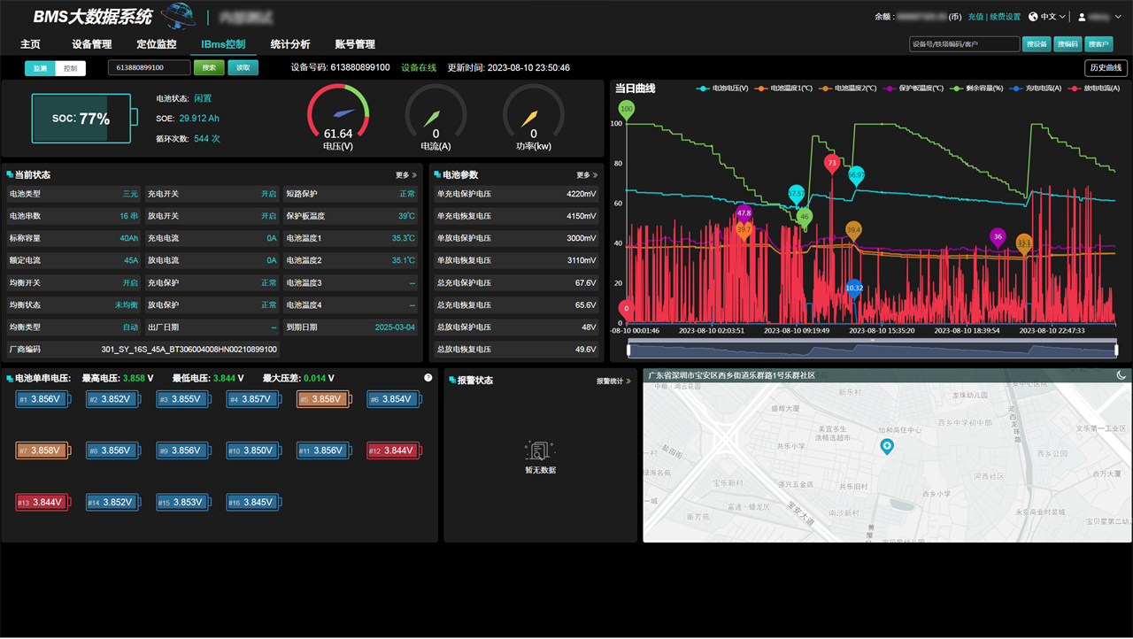
Task: Click the map address header text
Action: [731, 375]
